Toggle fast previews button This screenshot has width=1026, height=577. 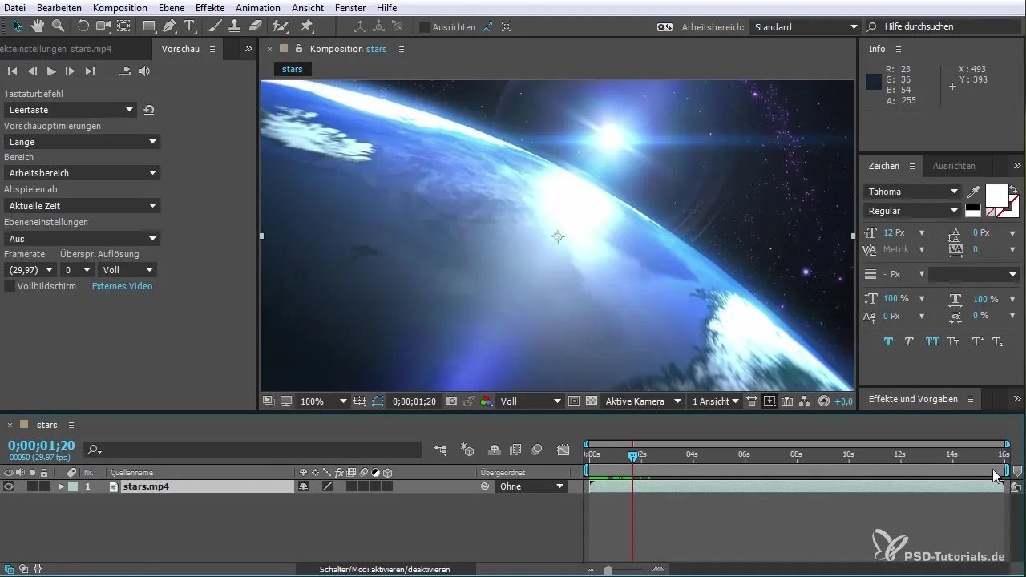769,401
